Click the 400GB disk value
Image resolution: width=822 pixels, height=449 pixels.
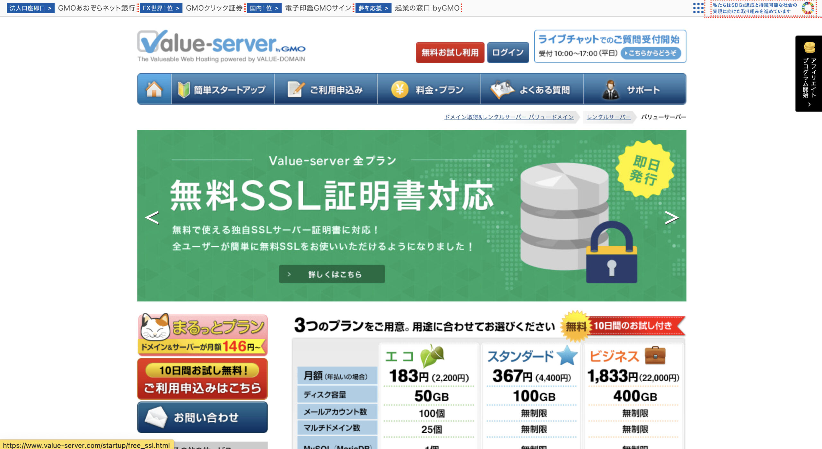[x=635, y=396]
